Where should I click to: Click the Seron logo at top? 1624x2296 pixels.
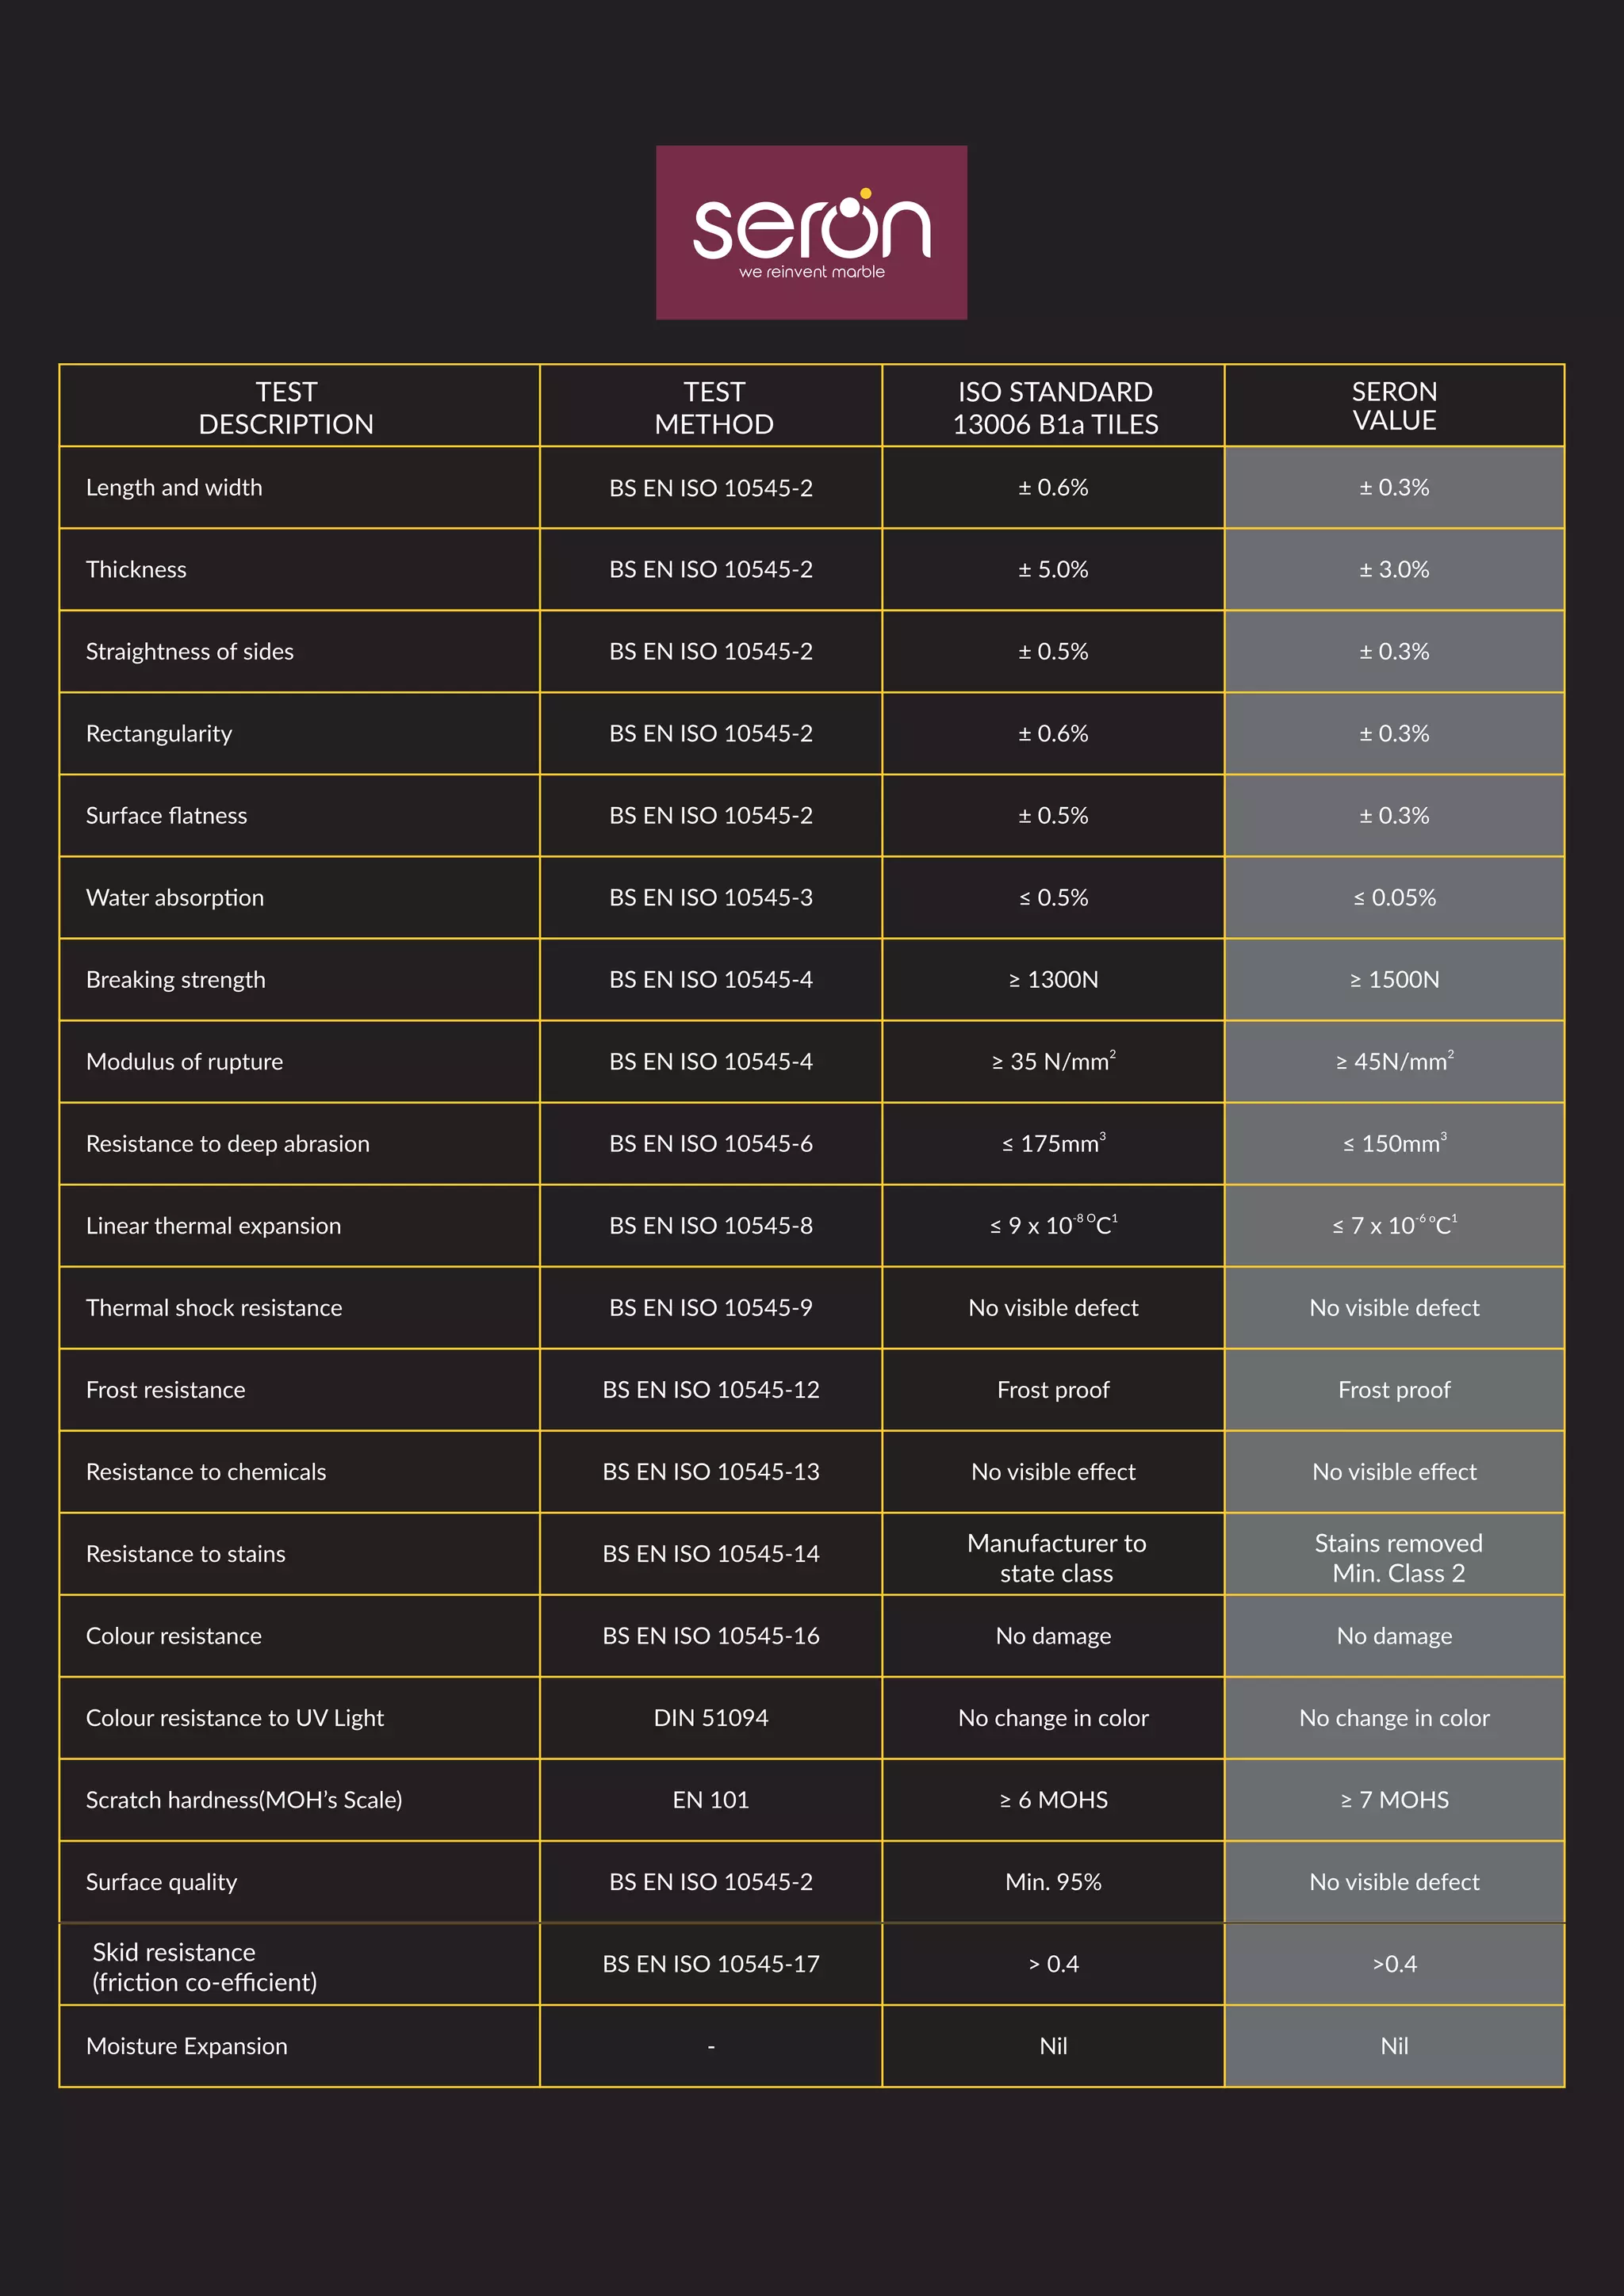coord(811,232)
